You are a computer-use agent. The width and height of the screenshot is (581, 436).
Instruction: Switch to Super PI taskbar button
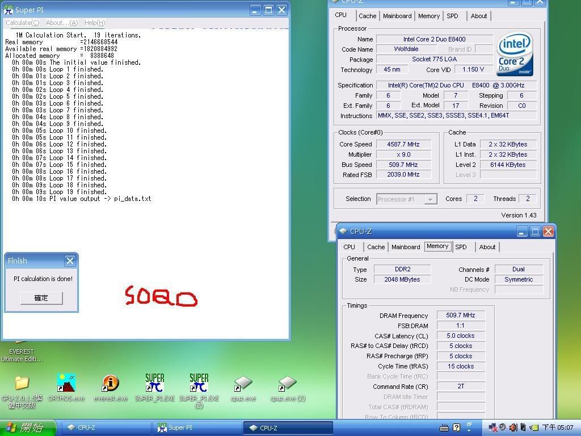click(x=197, y=427)
